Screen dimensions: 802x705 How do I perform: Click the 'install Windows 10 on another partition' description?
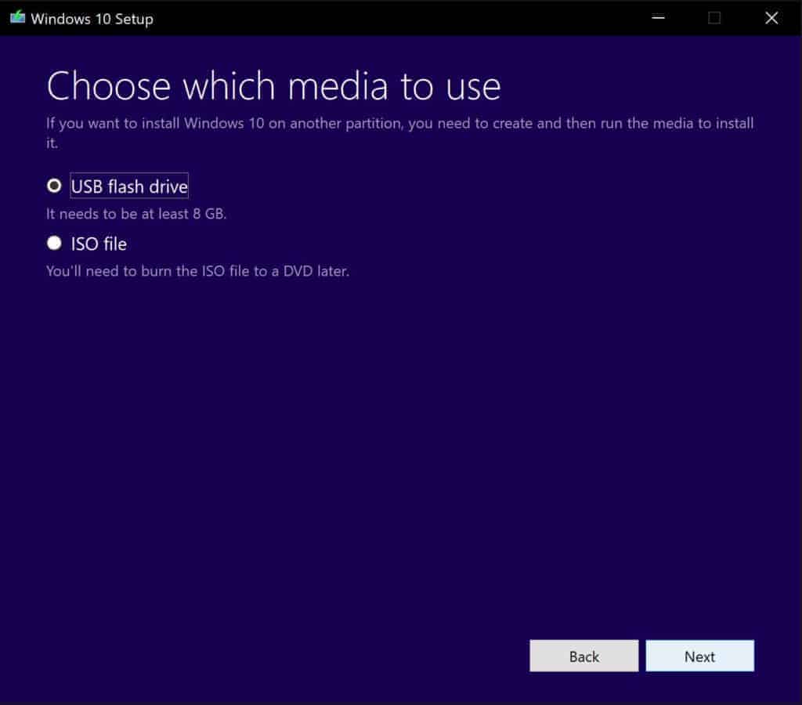point(399,132)
